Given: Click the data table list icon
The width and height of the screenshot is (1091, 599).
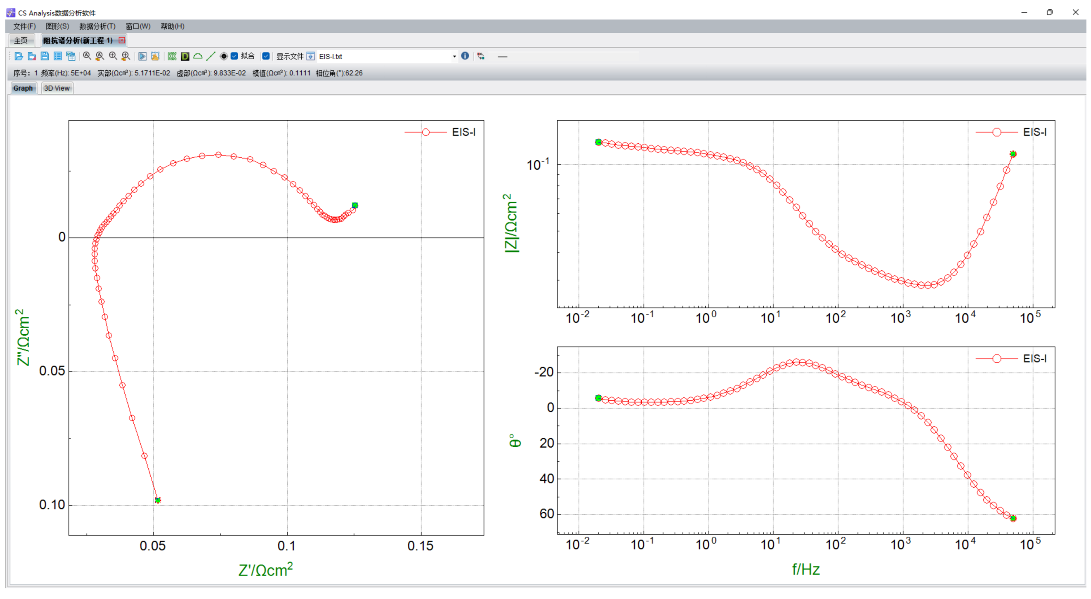Looking at the screenshot, I should point(58,56).
